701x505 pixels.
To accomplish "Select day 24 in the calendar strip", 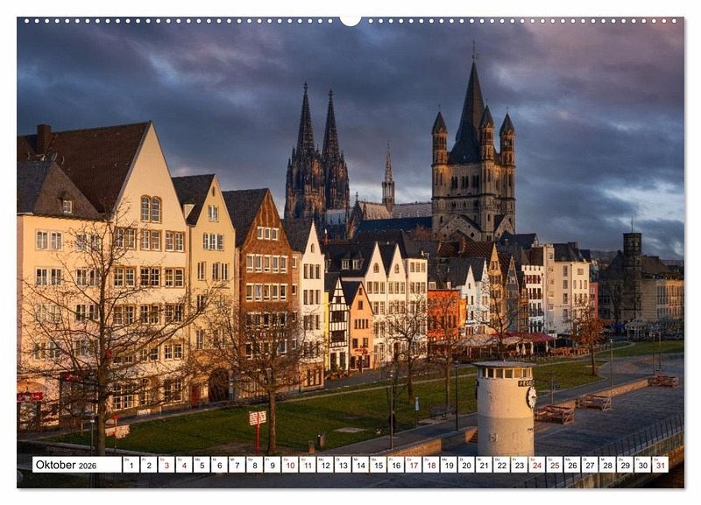I will click(x=536, y=465).
